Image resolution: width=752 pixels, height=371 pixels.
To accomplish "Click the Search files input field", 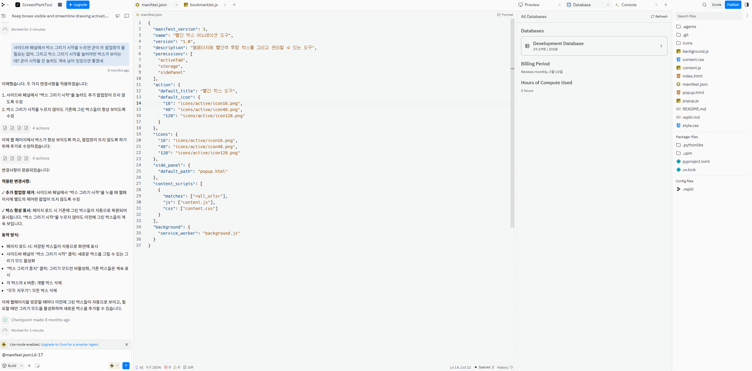I will point(708,16).
